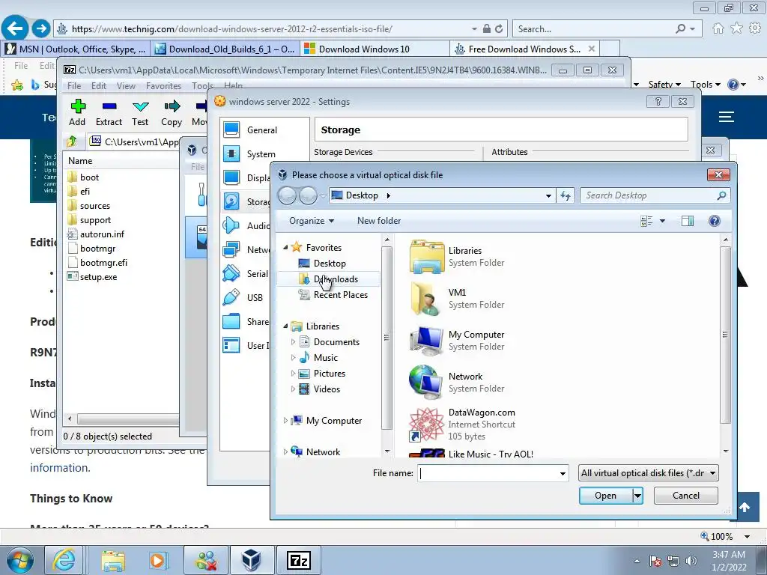Expand My Computer in navigation tree
The height and width of the screenshot is (575, 767).
click(285, 421)
